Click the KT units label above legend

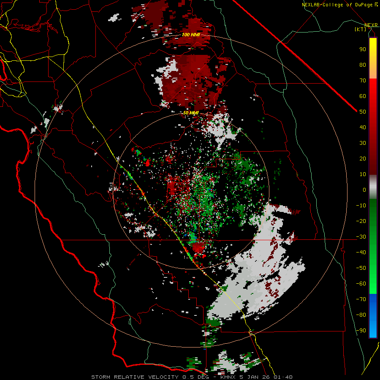[361, 29]
